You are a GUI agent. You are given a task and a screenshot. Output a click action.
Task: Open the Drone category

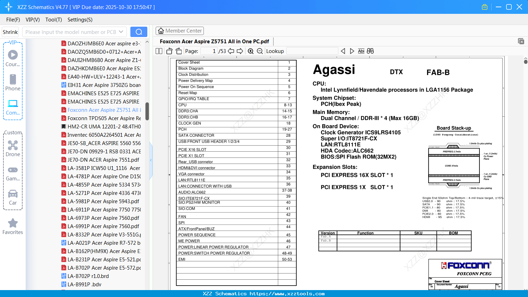coord(13,148)
